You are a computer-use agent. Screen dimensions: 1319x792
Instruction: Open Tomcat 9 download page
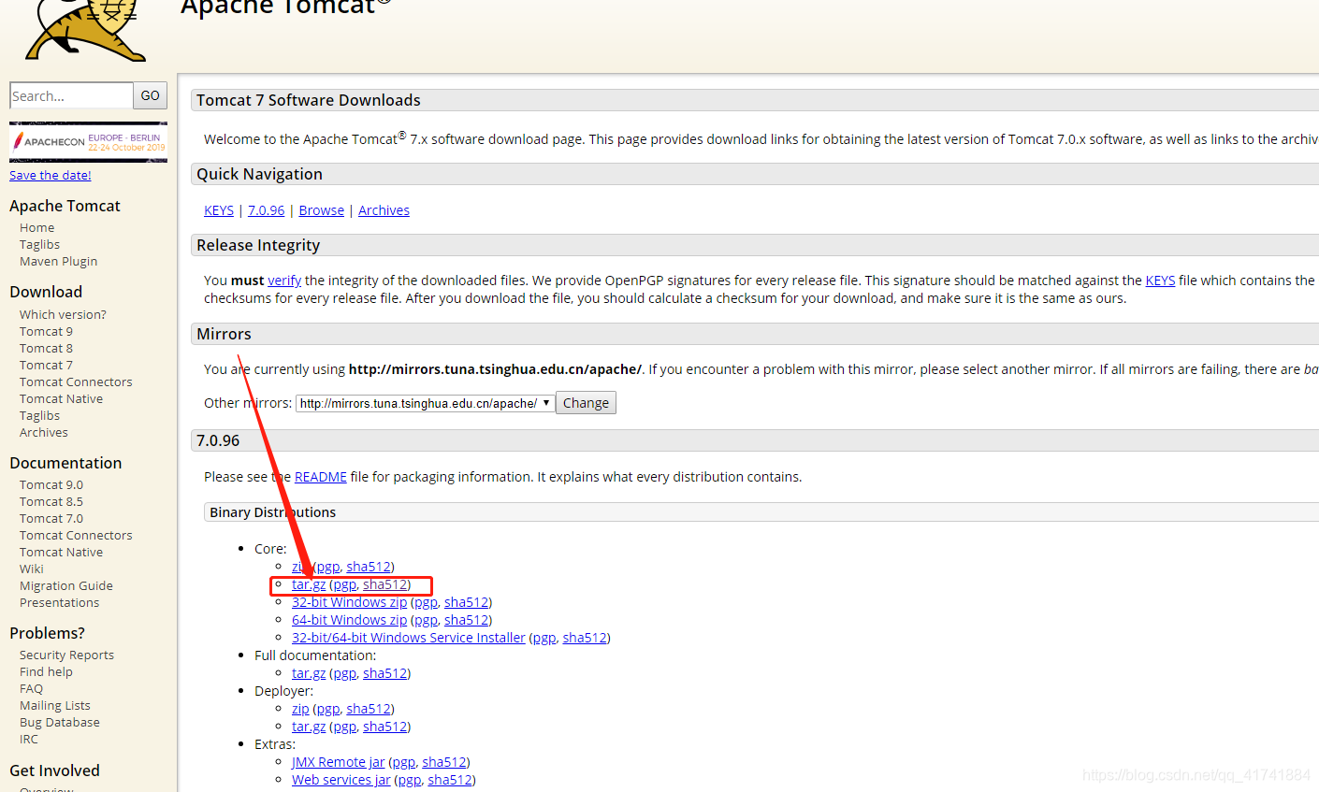46,331
